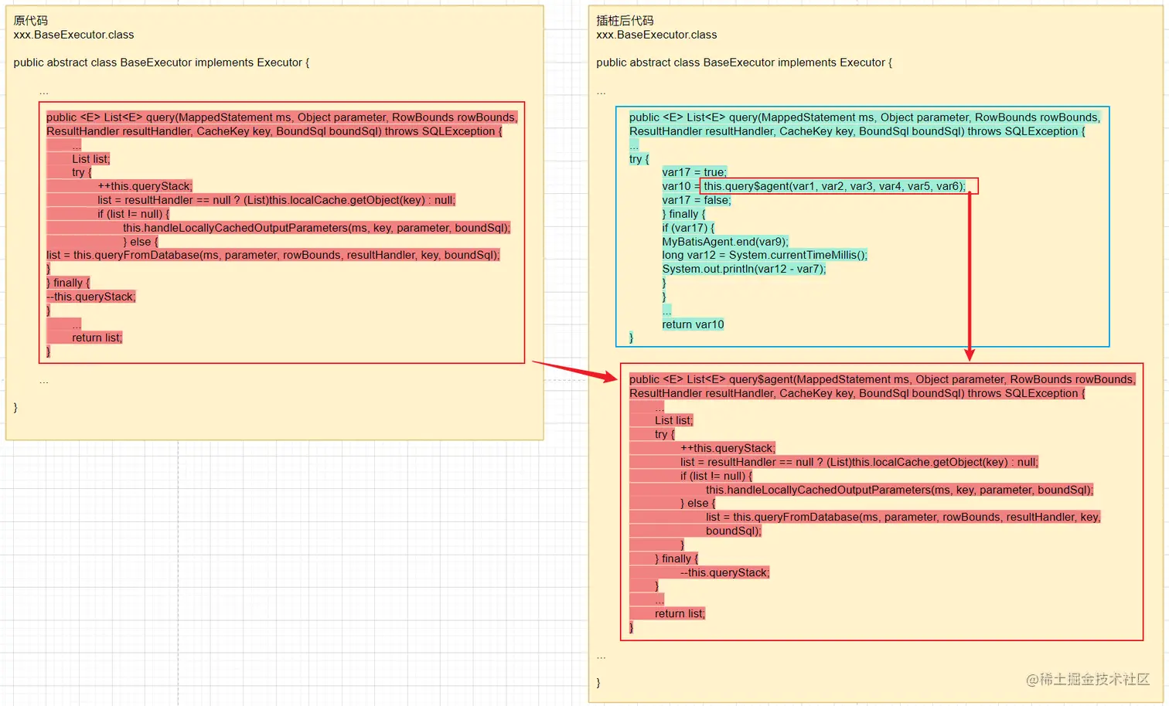The image size is (1169, 706).
Task: Click 'List list;' in the 原代码 panel
Action: [x=91, y=159]
